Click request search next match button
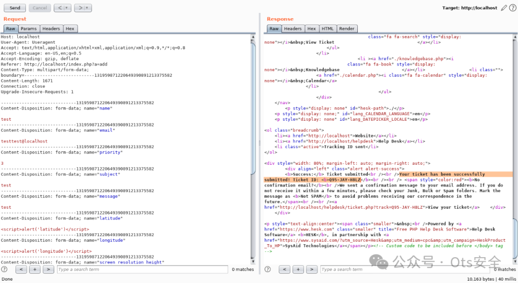518x283 pixels. [x=48, y=269]
